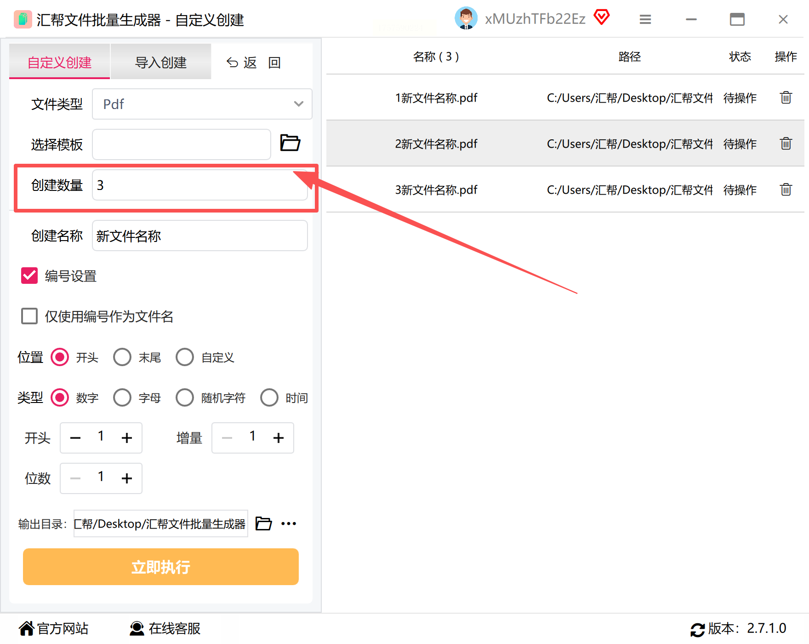Increase the 位数 digit count

click(127, 478)
